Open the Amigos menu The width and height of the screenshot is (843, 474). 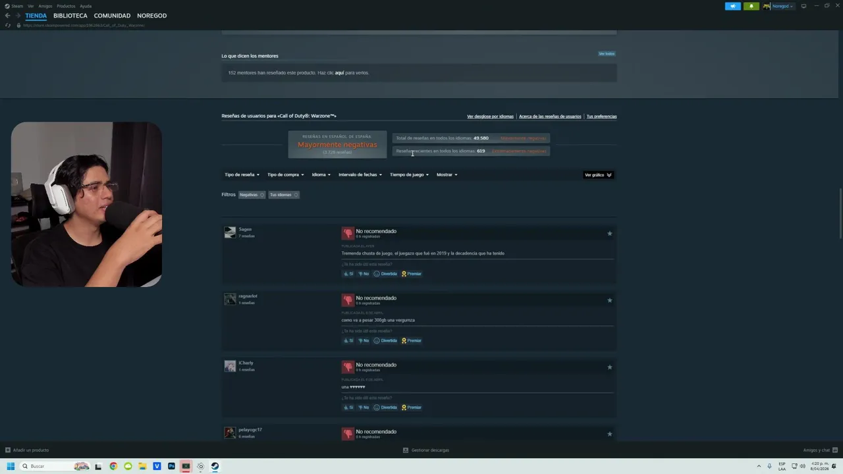click(x=45, y=6)
